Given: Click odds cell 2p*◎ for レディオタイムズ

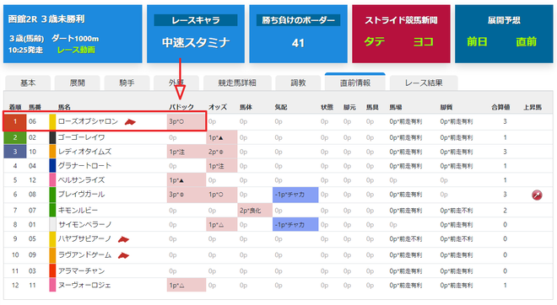Looking at the screenshot, I should point(222,152).
